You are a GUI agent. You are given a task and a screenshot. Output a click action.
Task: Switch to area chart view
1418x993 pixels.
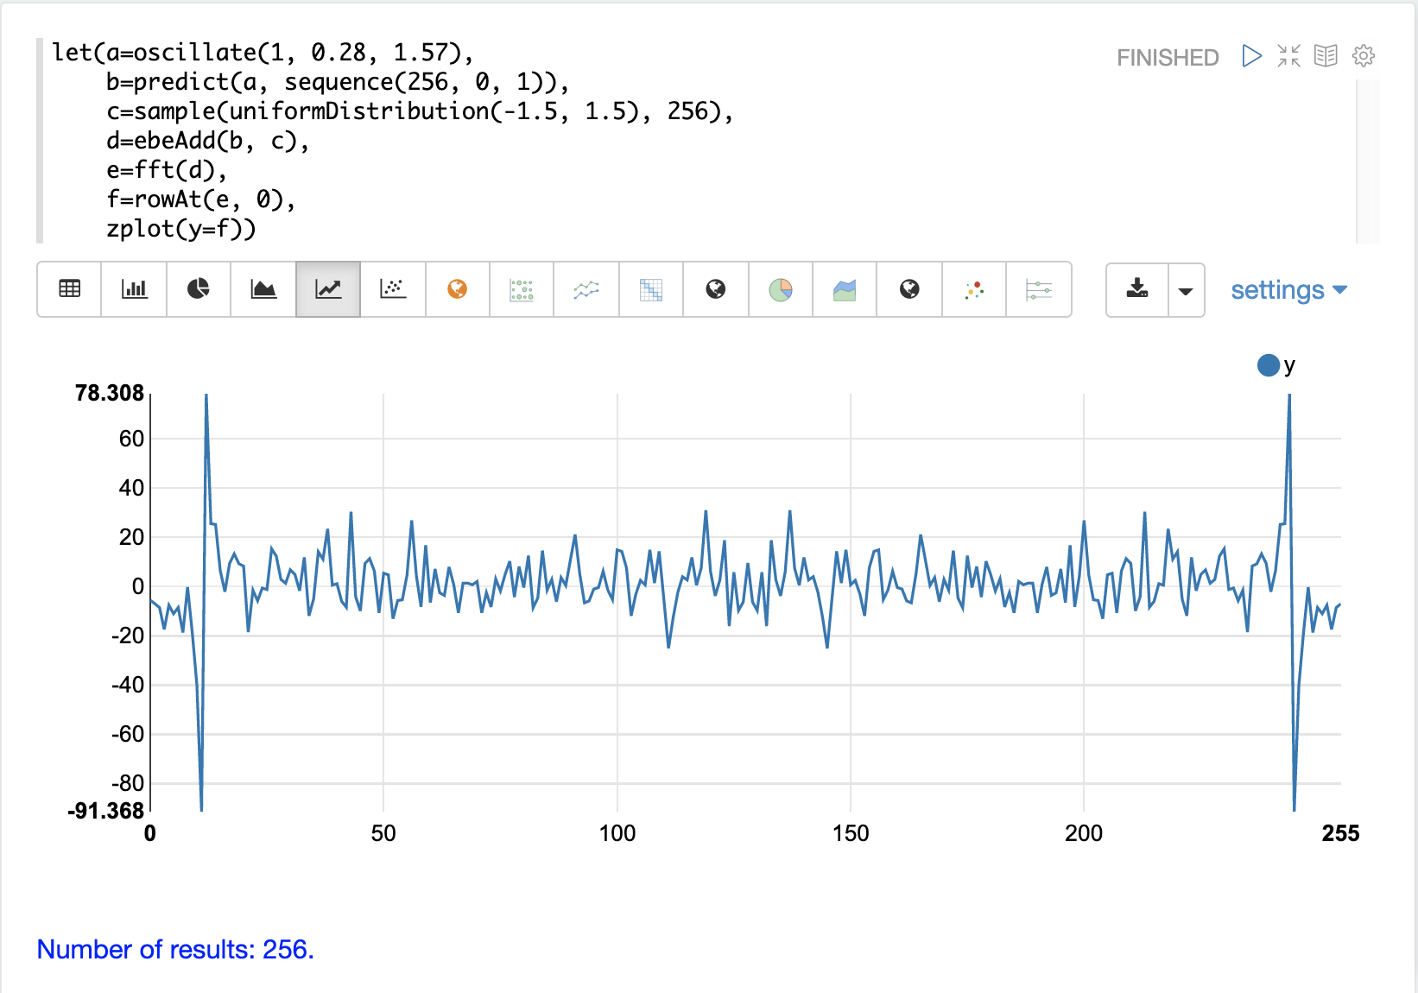click(x=263, y=289)
